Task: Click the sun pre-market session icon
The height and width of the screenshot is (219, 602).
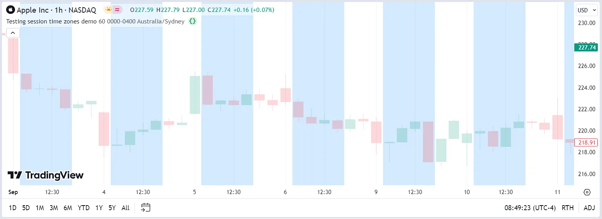Action: [108, 10]
